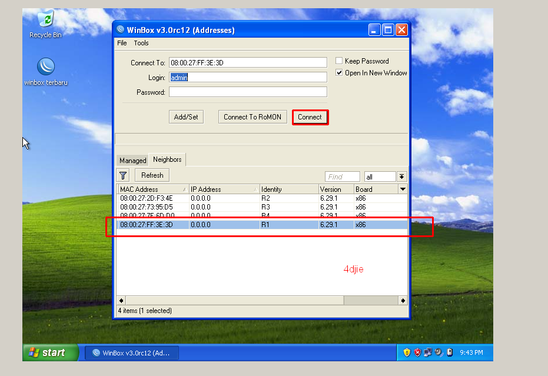The height and width of the screenshot is (376, 548).
Task: Close the WinBox window
Action: pyautogui.click(x=401, y=29)
